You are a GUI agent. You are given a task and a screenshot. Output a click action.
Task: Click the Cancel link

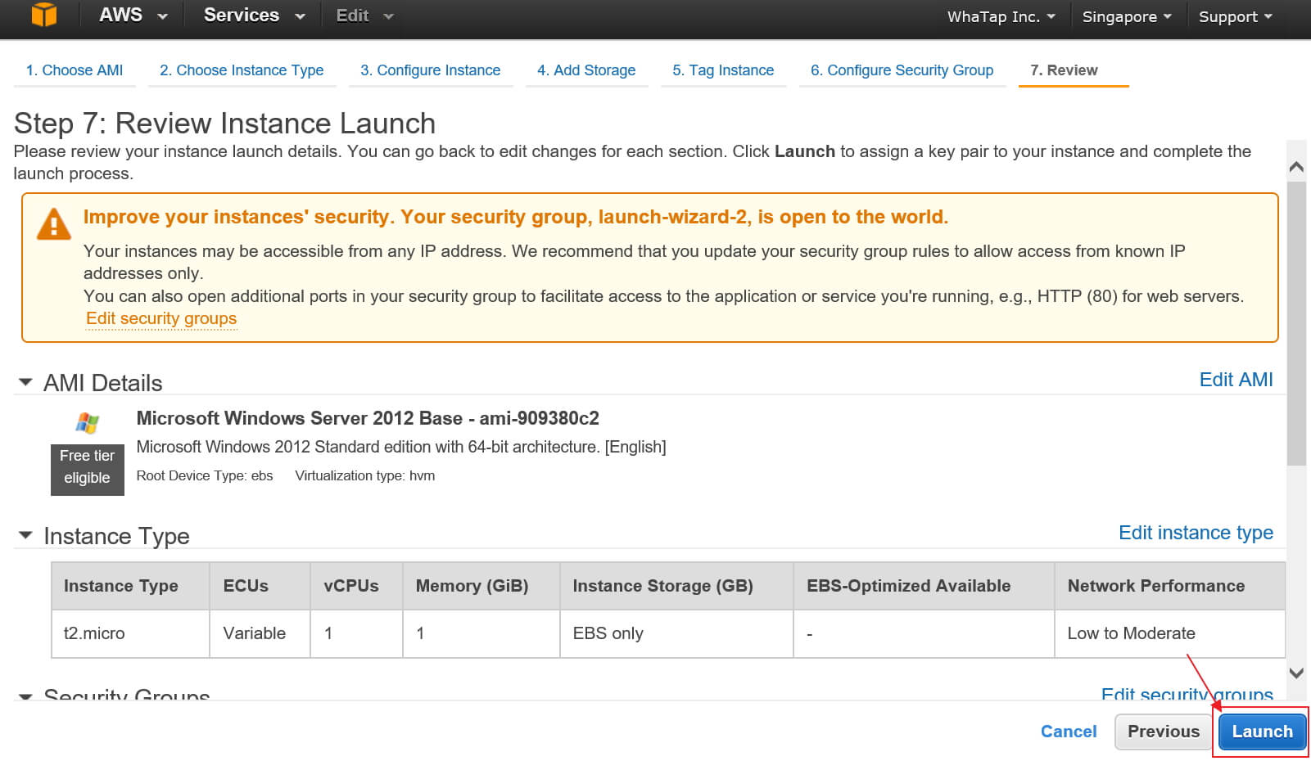(1069, 732)
